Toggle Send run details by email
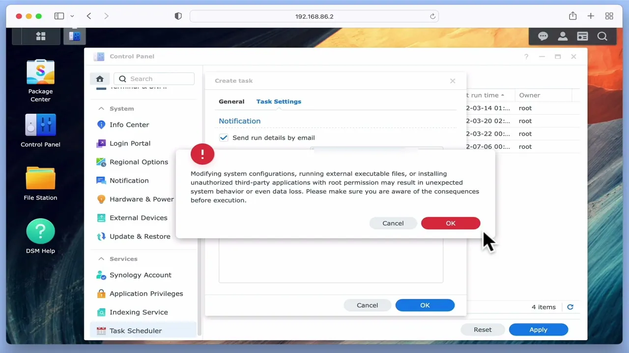629x353 pixels. pyautogui.click(x=224, y=138)
